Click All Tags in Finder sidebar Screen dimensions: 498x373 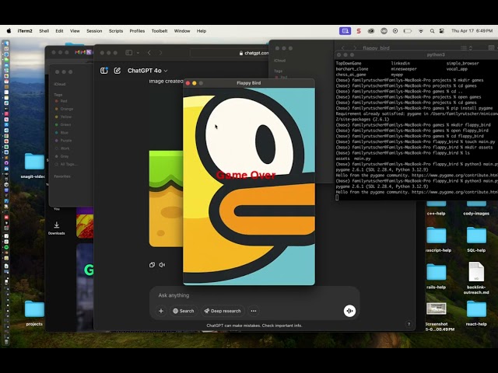[x=66, y=164]
